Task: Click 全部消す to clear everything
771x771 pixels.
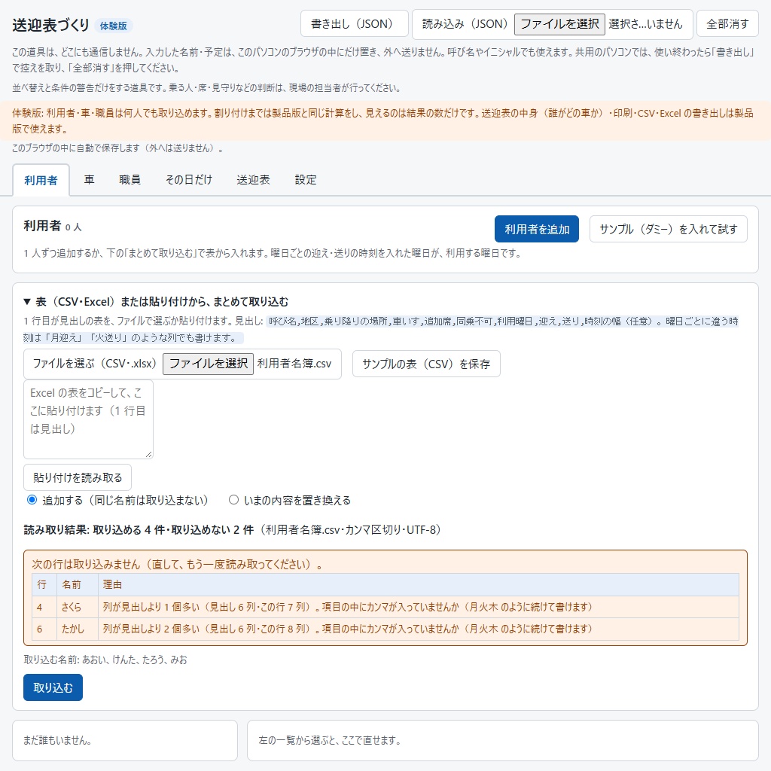Action: pyautogui.click(x=728, y=23)
